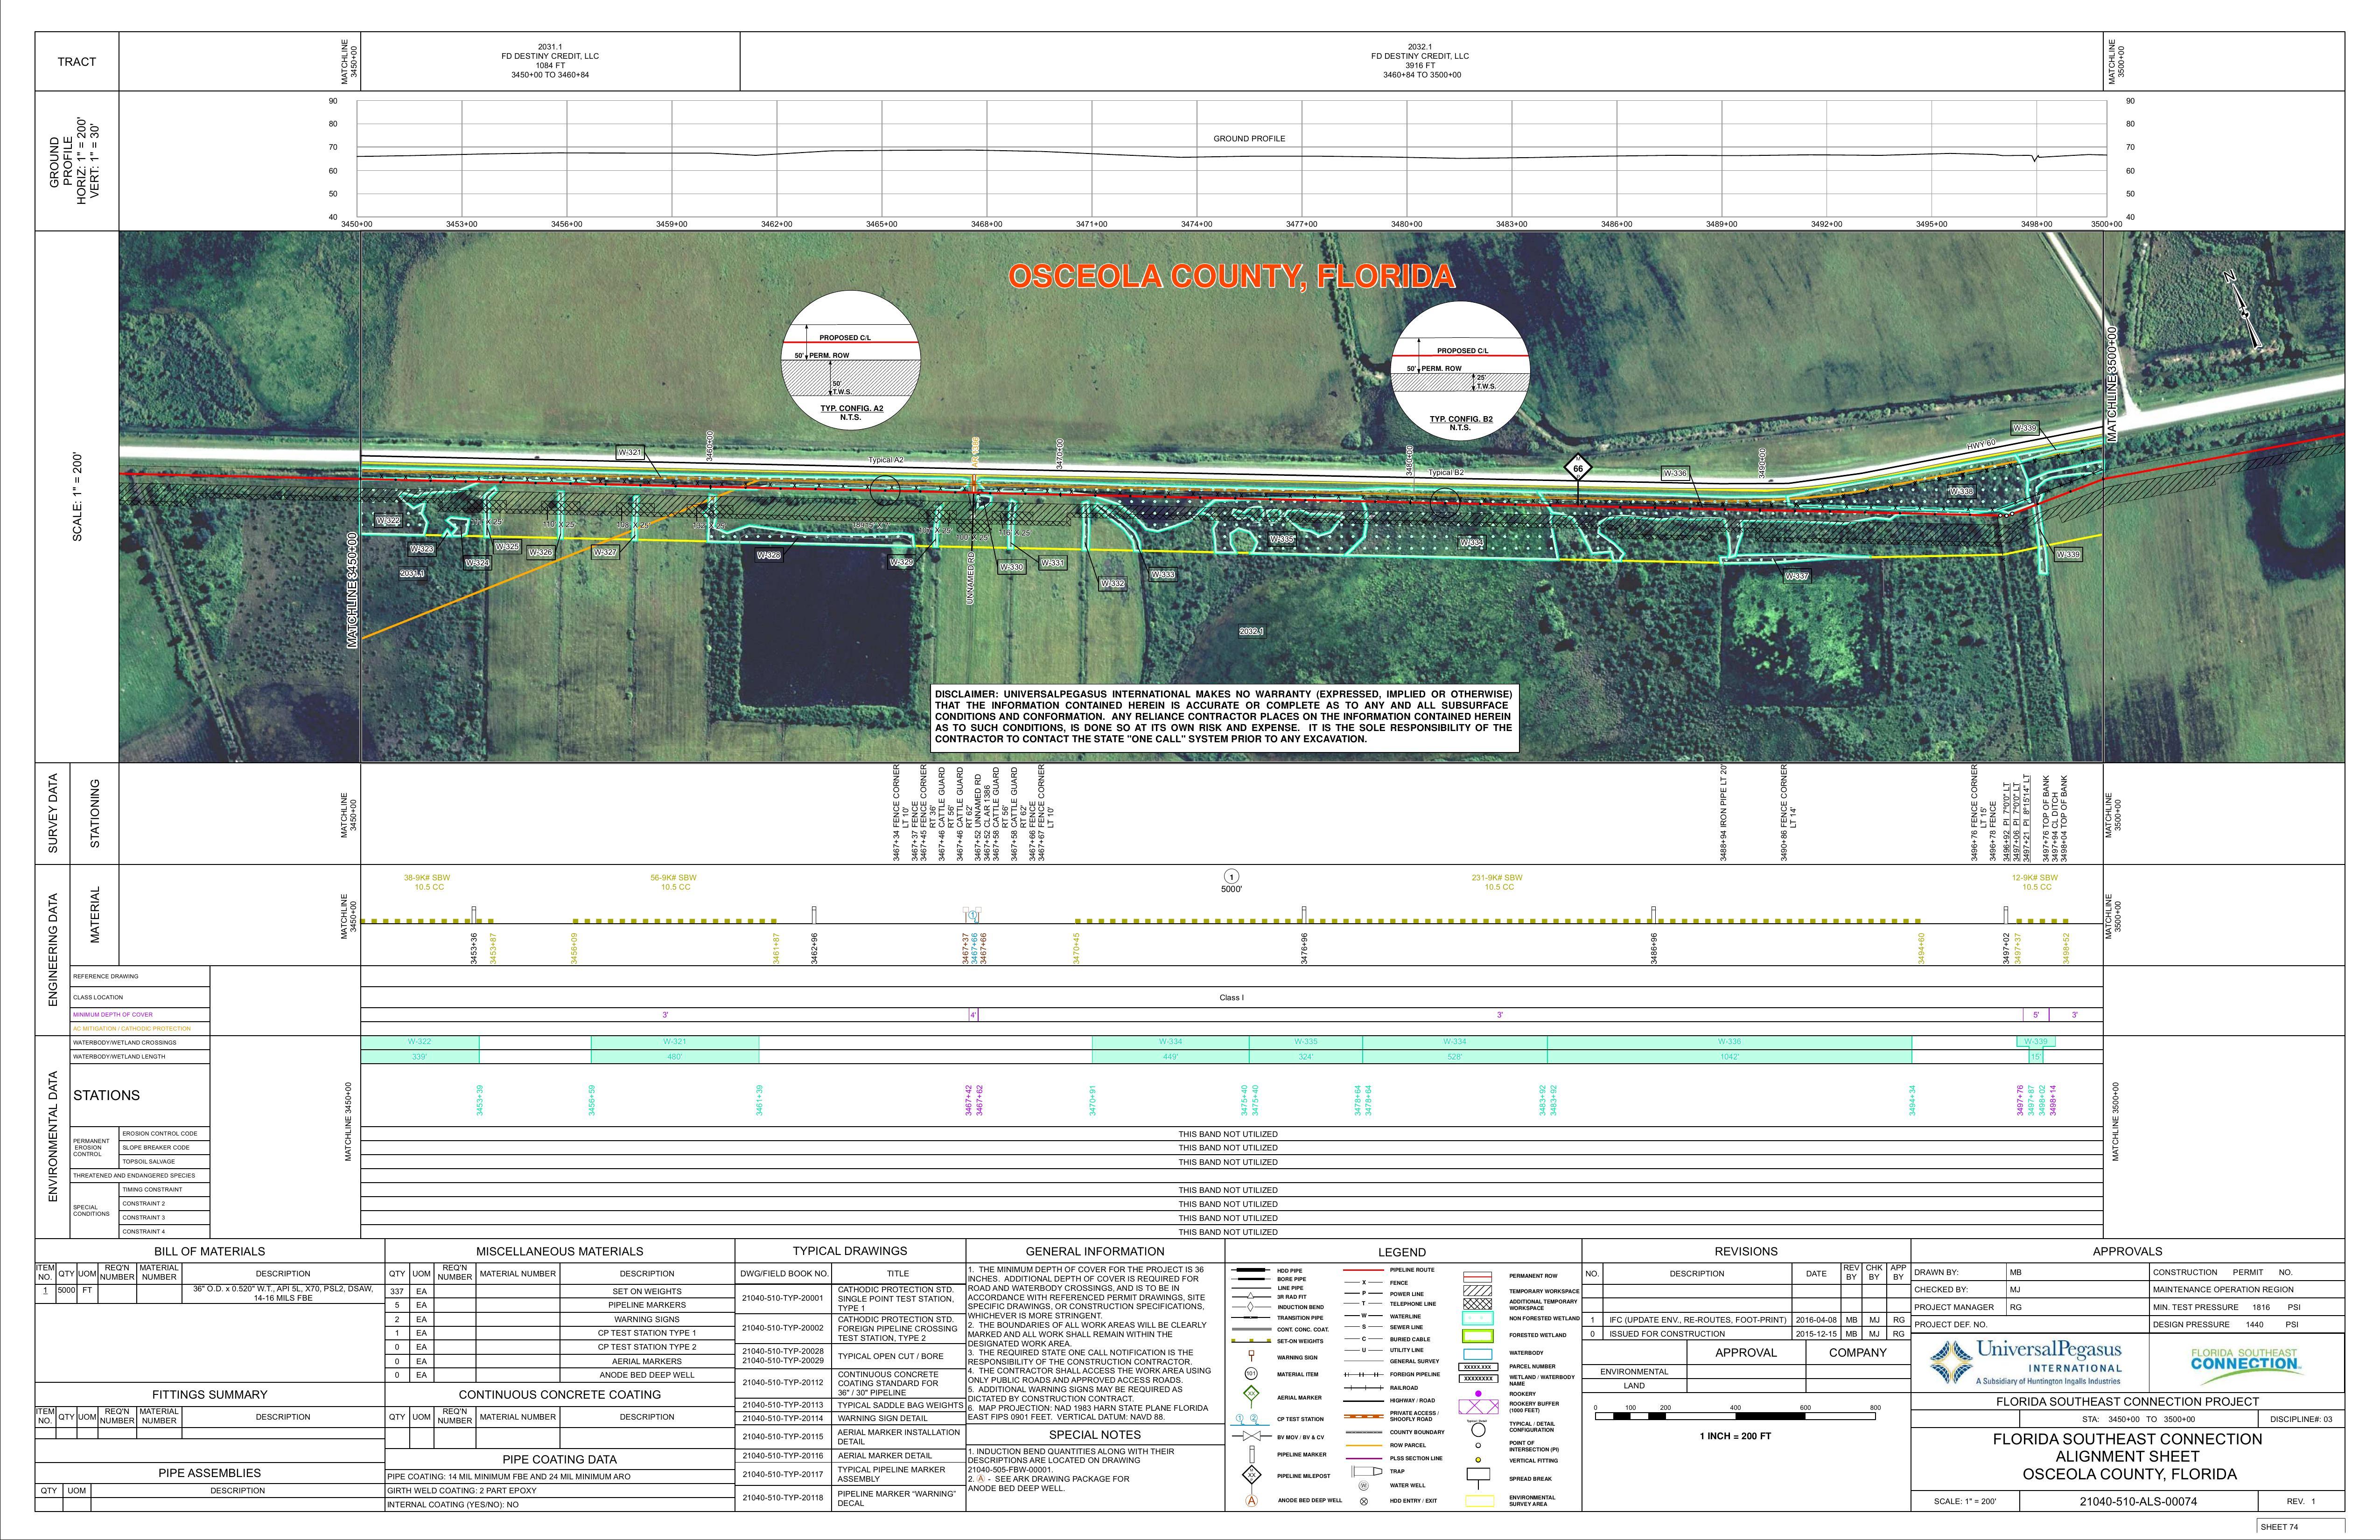Screen dimensions: 2380x1540
Task: Open the Typical / Detail Configuration circle in legend
Action: 1479,1431
